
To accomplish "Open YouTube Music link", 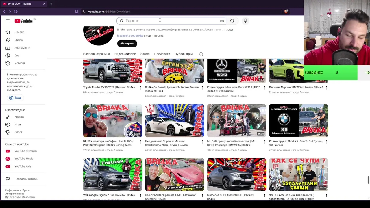I will pos(23,159).
